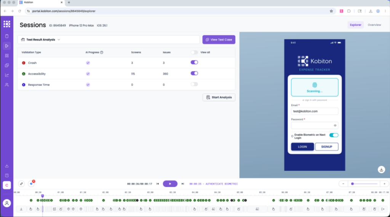Screen dimensions: 390x217
Task: Open the Sessions play icon in the sidebar
Action: tap(7, 46)
